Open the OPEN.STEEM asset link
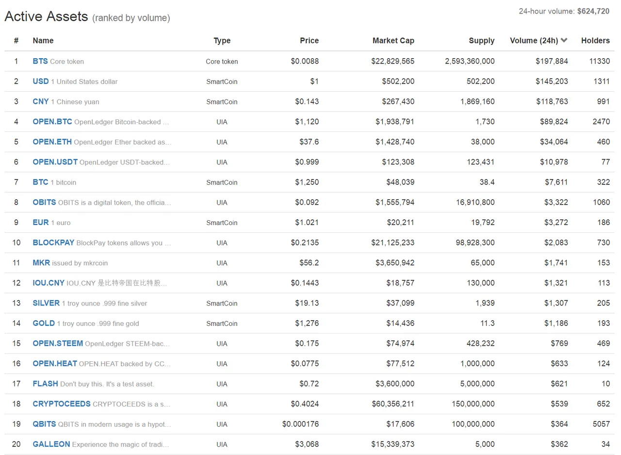621x455 pixels. click(58, 343)
